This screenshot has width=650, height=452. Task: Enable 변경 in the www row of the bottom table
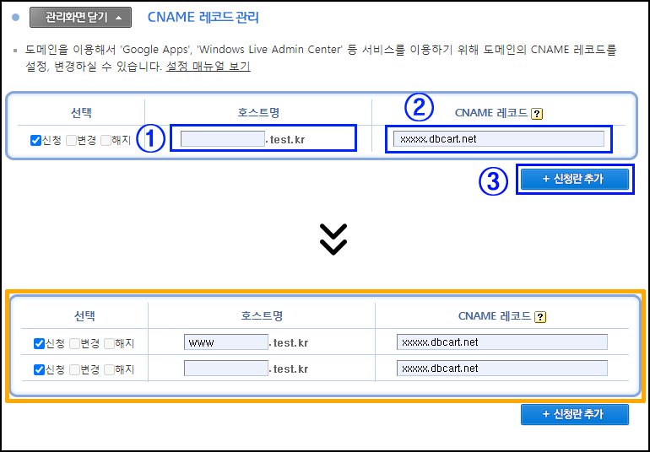[x=75, y=343]
